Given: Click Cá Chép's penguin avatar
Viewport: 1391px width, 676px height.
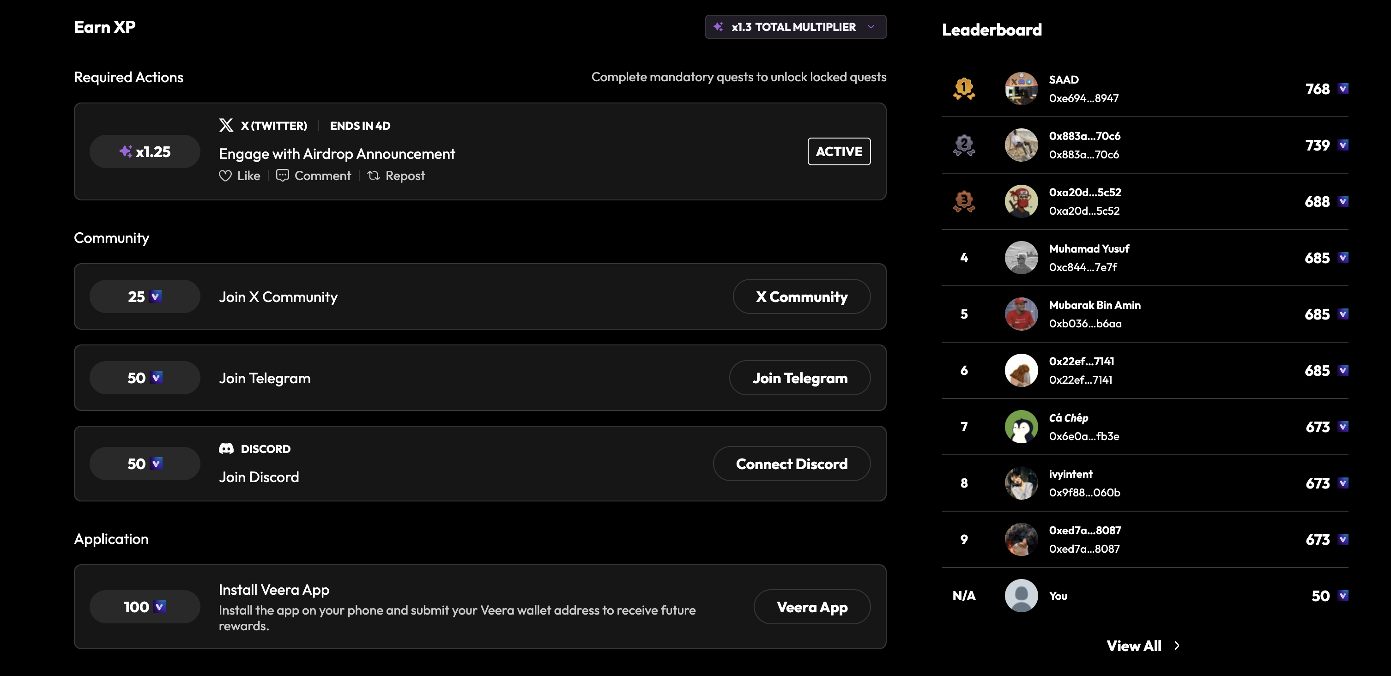Looking at the screenshot, I should (1021, 427).
